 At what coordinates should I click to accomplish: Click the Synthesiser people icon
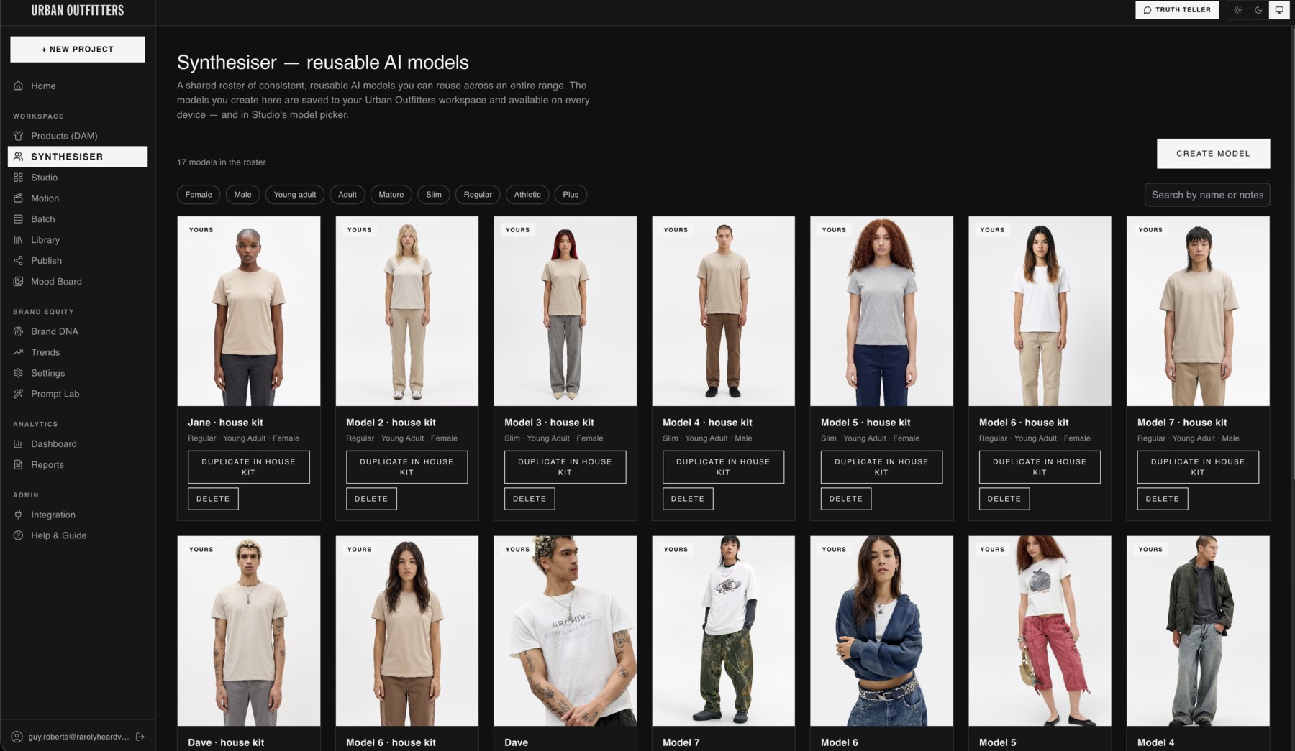coord(18,157)
